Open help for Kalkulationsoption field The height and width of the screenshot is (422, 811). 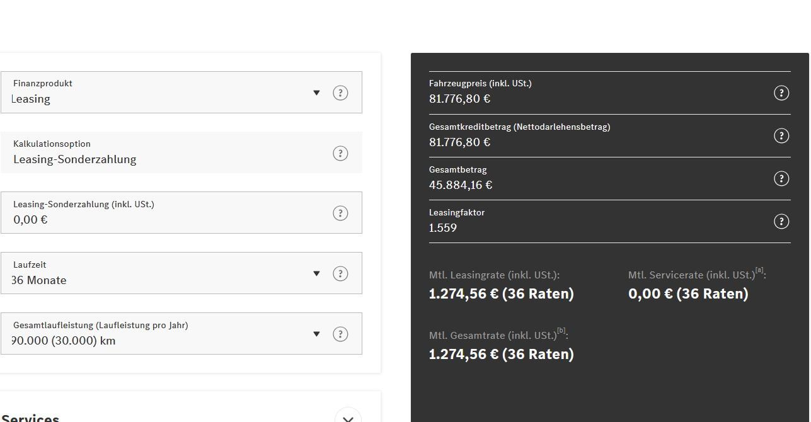[x=340, y=153]
